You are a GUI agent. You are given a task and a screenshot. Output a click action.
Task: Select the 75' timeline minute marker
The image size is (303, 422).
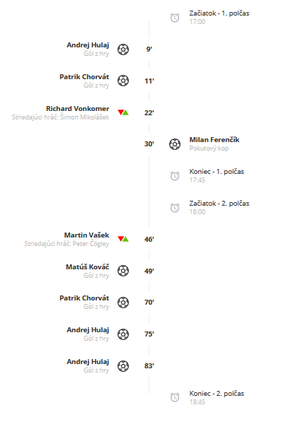click(149, 334)
